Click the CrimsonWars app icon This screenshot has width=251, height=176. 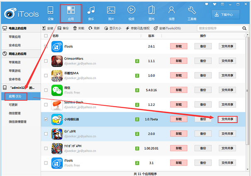tap(57, 61)
